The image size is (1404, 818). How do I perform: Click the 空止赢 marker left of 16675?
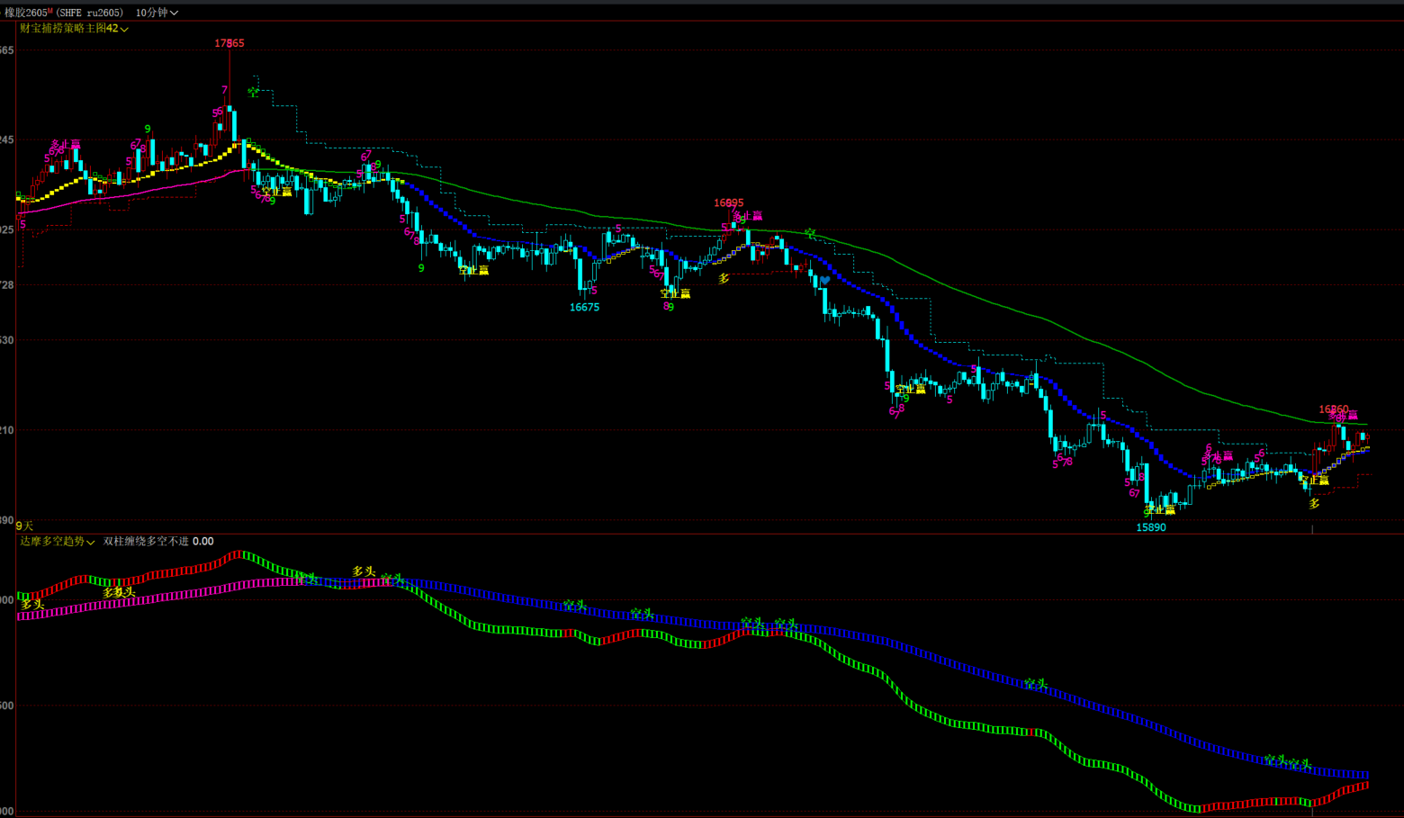click(x=473, y=270)
